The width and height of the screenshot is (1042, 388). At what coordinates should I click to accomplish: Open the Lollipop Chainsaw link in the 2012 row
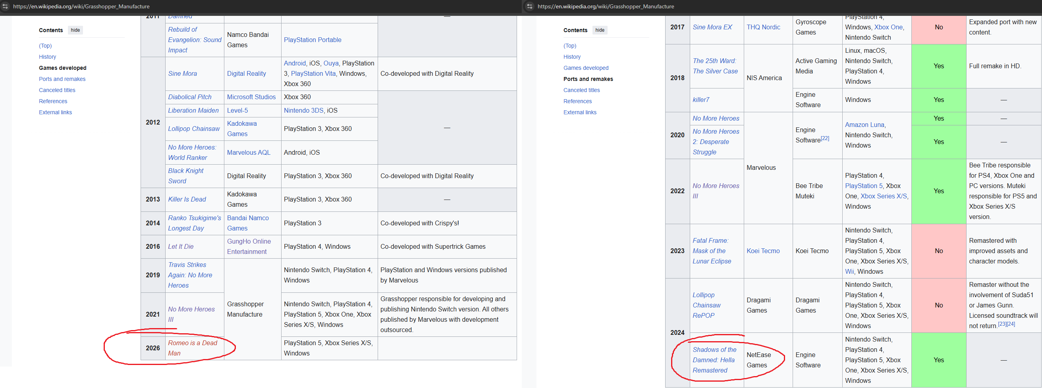[194, 129]
